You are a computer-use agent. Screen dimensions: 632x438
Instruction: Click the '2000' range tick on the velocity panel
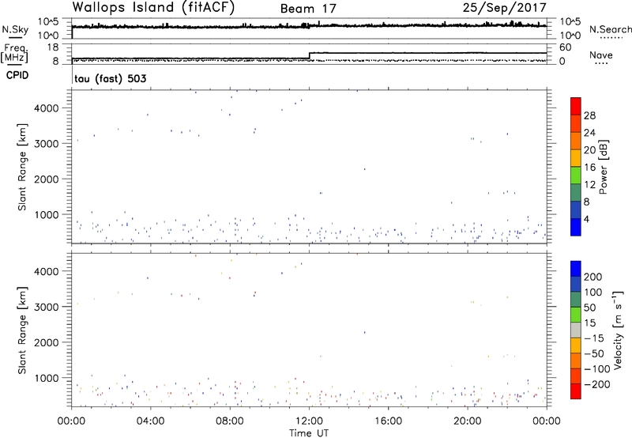pos(47,342)
